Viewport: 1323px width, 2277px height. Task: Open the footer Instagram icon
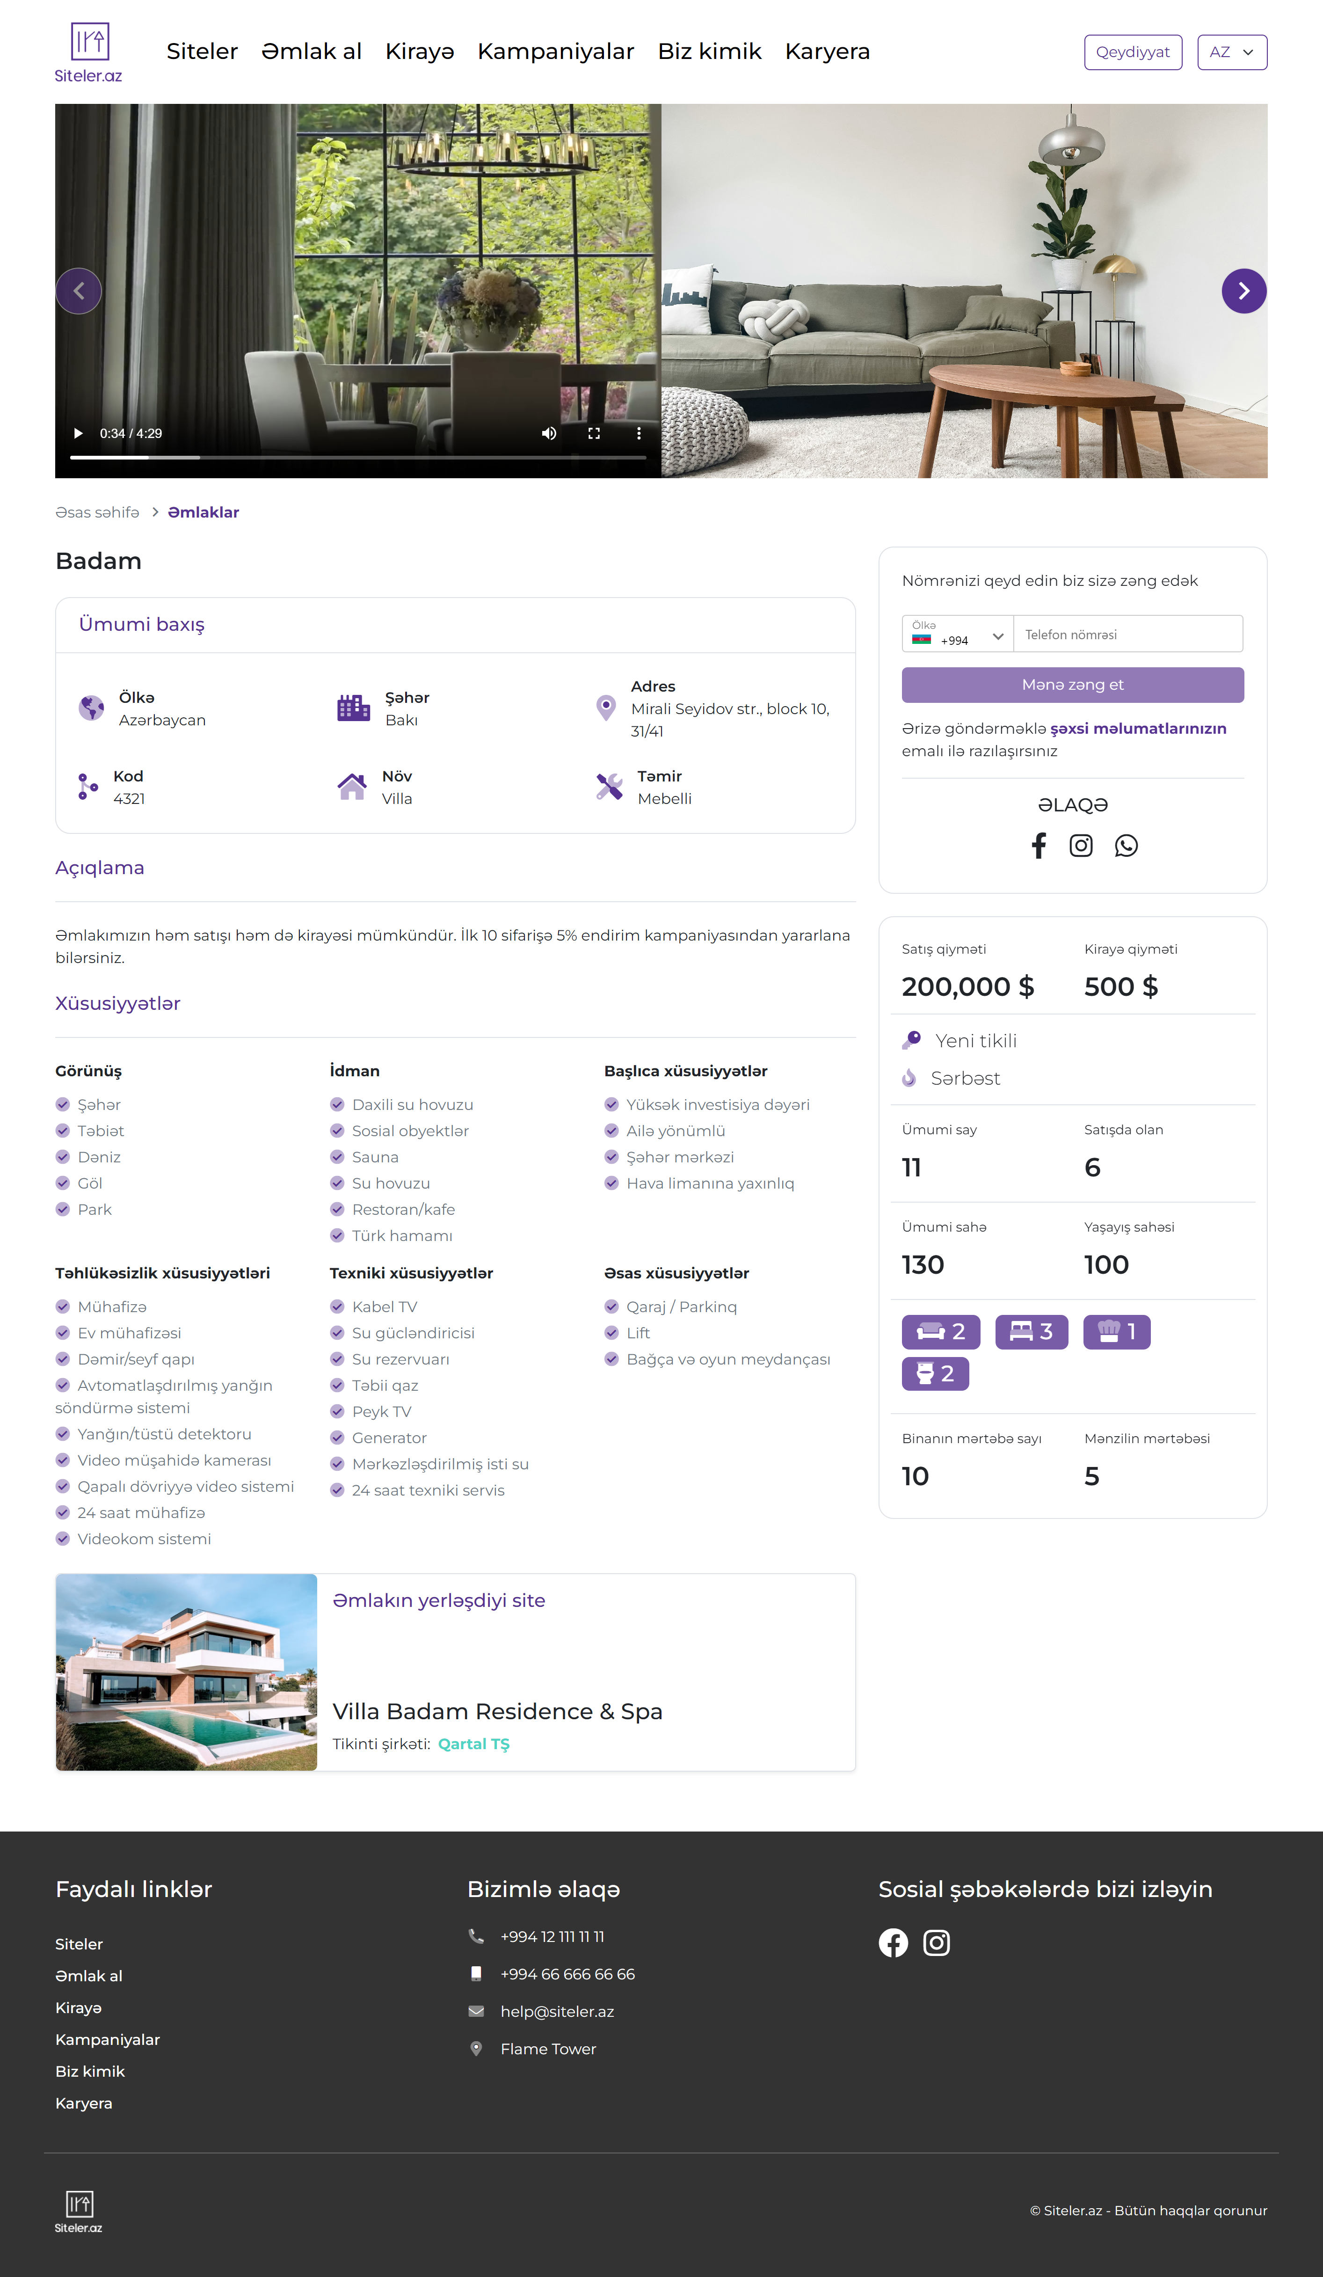pyautogui.click(x=937, y=1943)
